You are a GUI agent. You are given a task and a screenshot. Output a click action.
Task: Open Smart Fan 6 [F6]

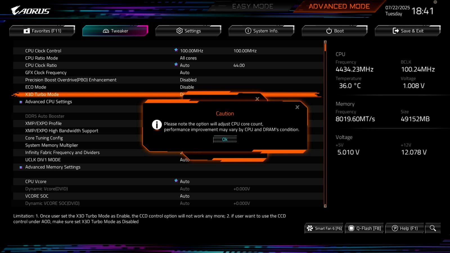(x=324, y=228)
